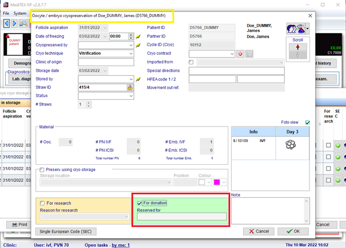The height and width of the screenshot is (248, 346).
Task: Close the cryopreservation dialog with X
Action: [310, 15]
